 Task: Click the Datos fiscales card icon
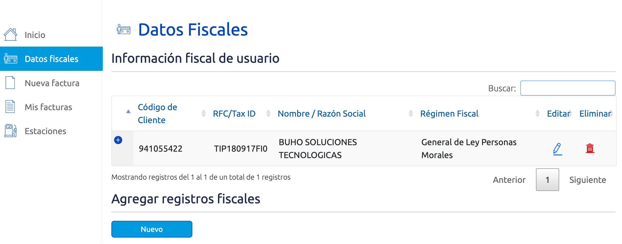[x=10, y=58]
